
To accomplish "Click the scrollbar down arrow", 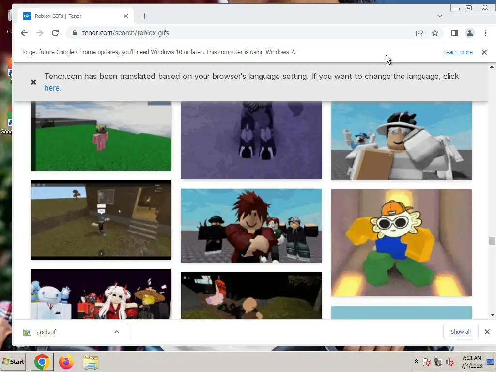I will click(x=492, y=315).
